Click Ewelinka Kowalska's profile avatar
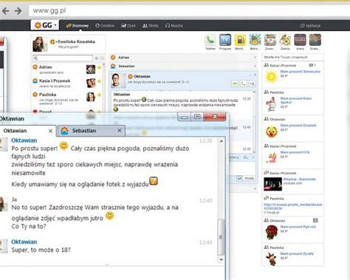350x280 pixels. click(40, 44)
